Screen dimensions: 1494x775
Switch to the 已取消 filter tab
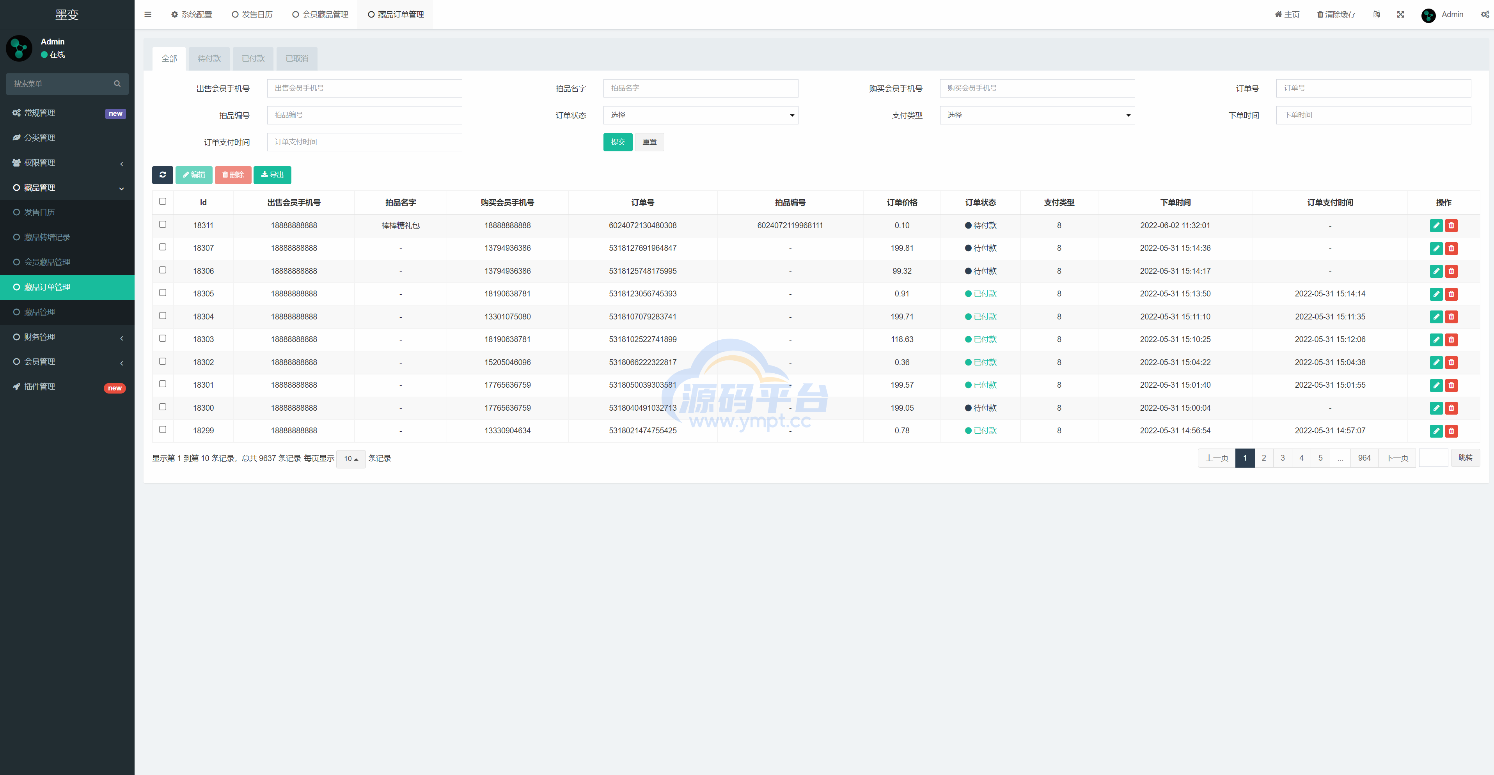tap(297, 59)
